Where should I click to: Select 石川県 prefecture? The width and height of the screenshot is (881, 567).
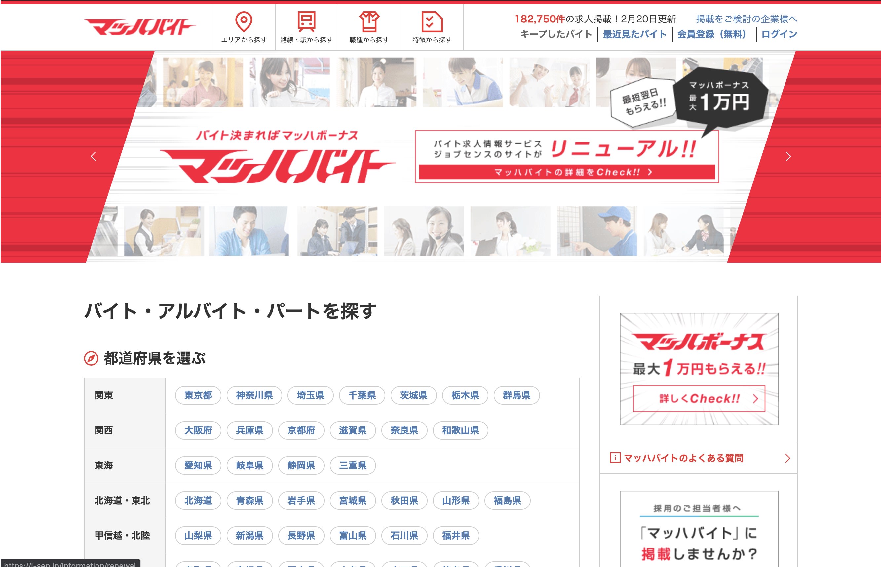[404, 535]
